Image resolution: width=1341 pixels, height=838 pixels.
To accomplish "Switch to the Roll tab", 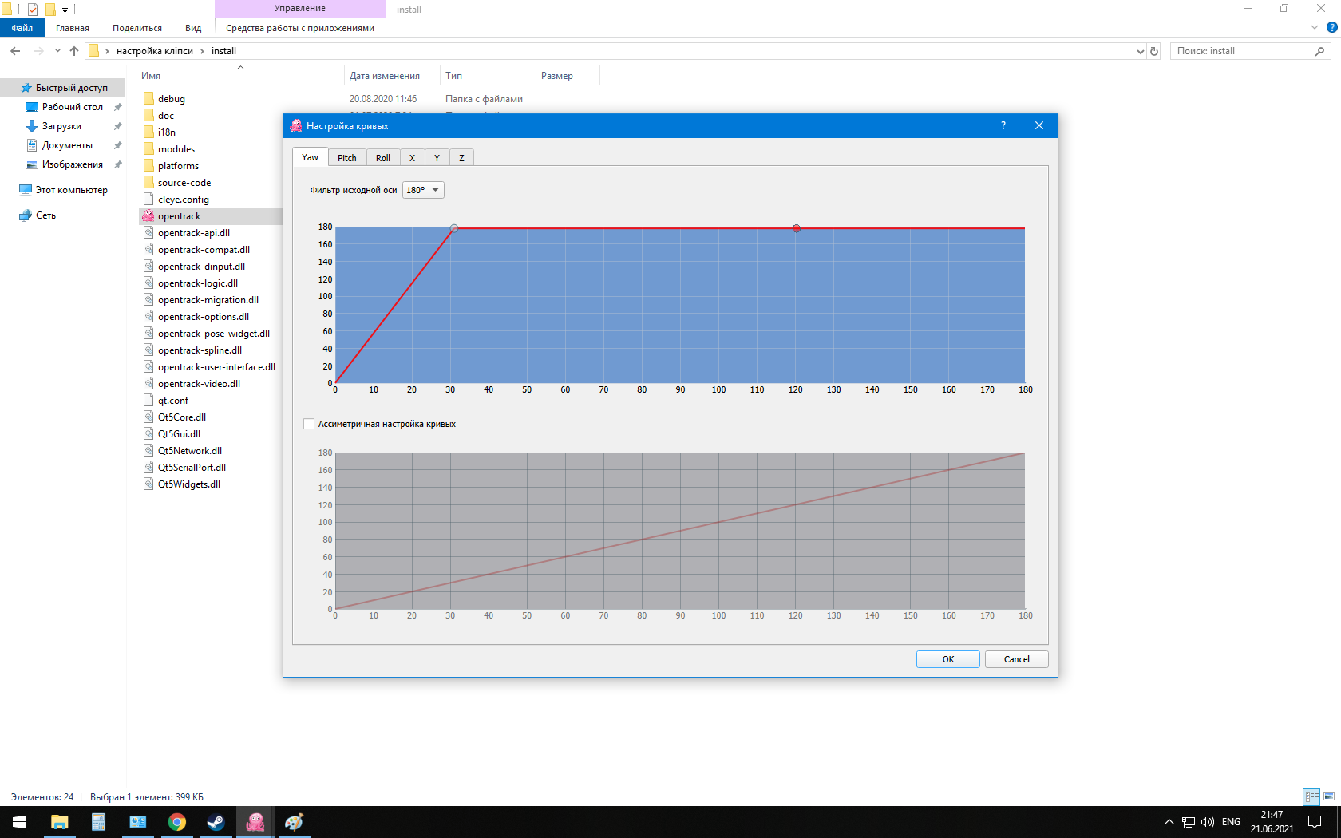I will pyautogui.click(x=383, y=158).
